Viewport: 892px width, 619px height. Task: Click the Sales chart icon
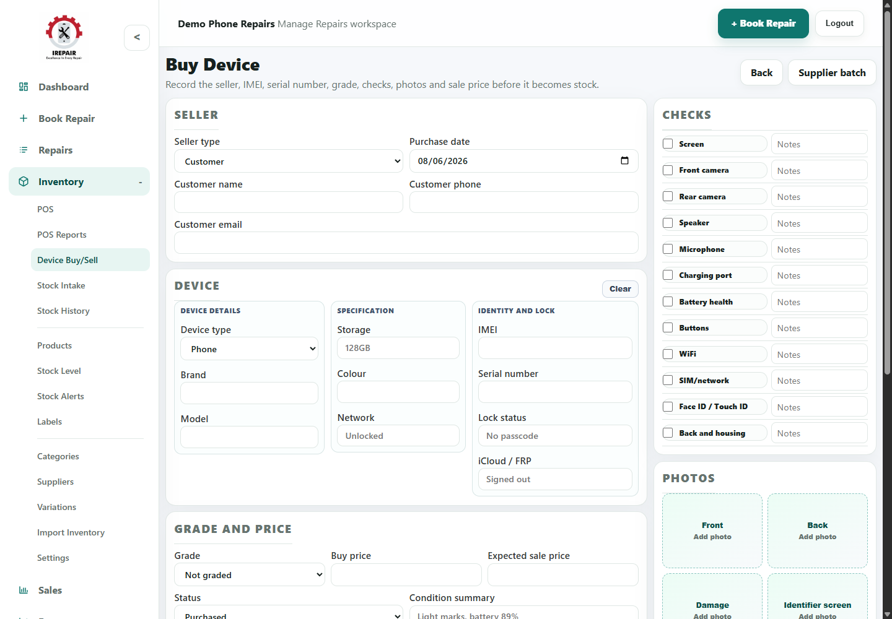pyautogui.click(x=24, y=590)
